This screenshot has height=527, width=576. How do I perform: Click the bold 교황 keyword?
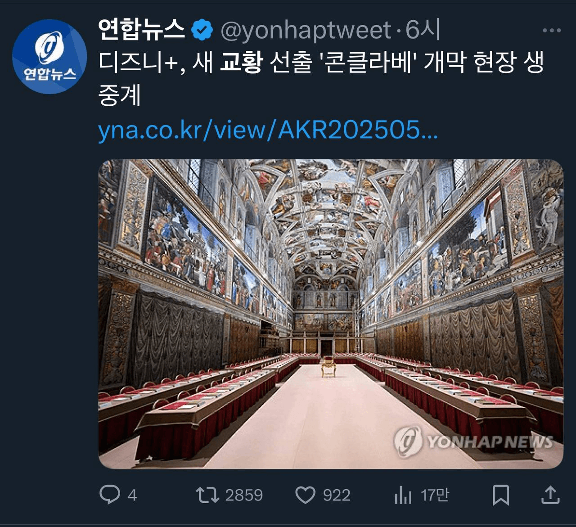pos(241,62)
